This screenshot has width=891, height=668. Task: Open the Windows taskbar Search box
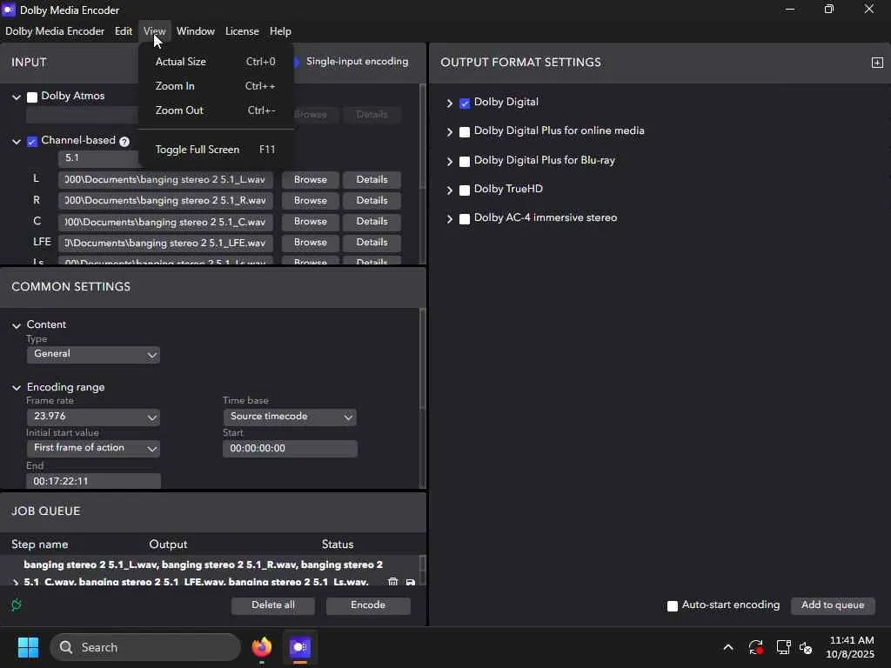coord(145,647)
